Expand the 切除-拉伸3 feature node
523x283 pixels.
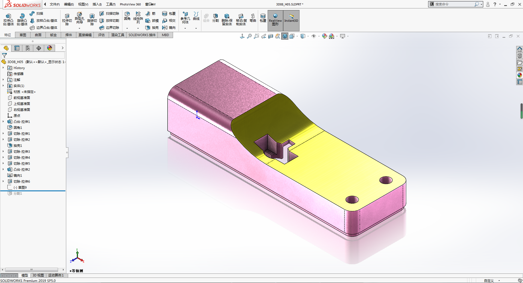[3, 151]
